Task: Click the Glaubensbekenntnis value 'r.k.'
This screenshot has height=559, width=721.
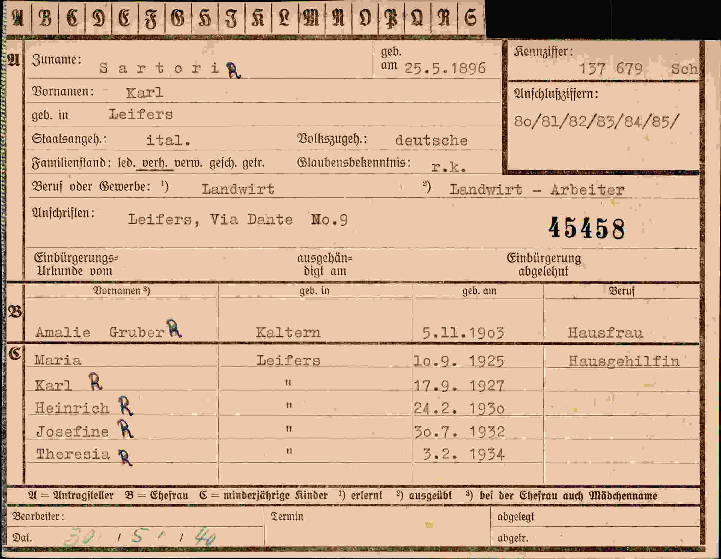Action: (449, 167)
